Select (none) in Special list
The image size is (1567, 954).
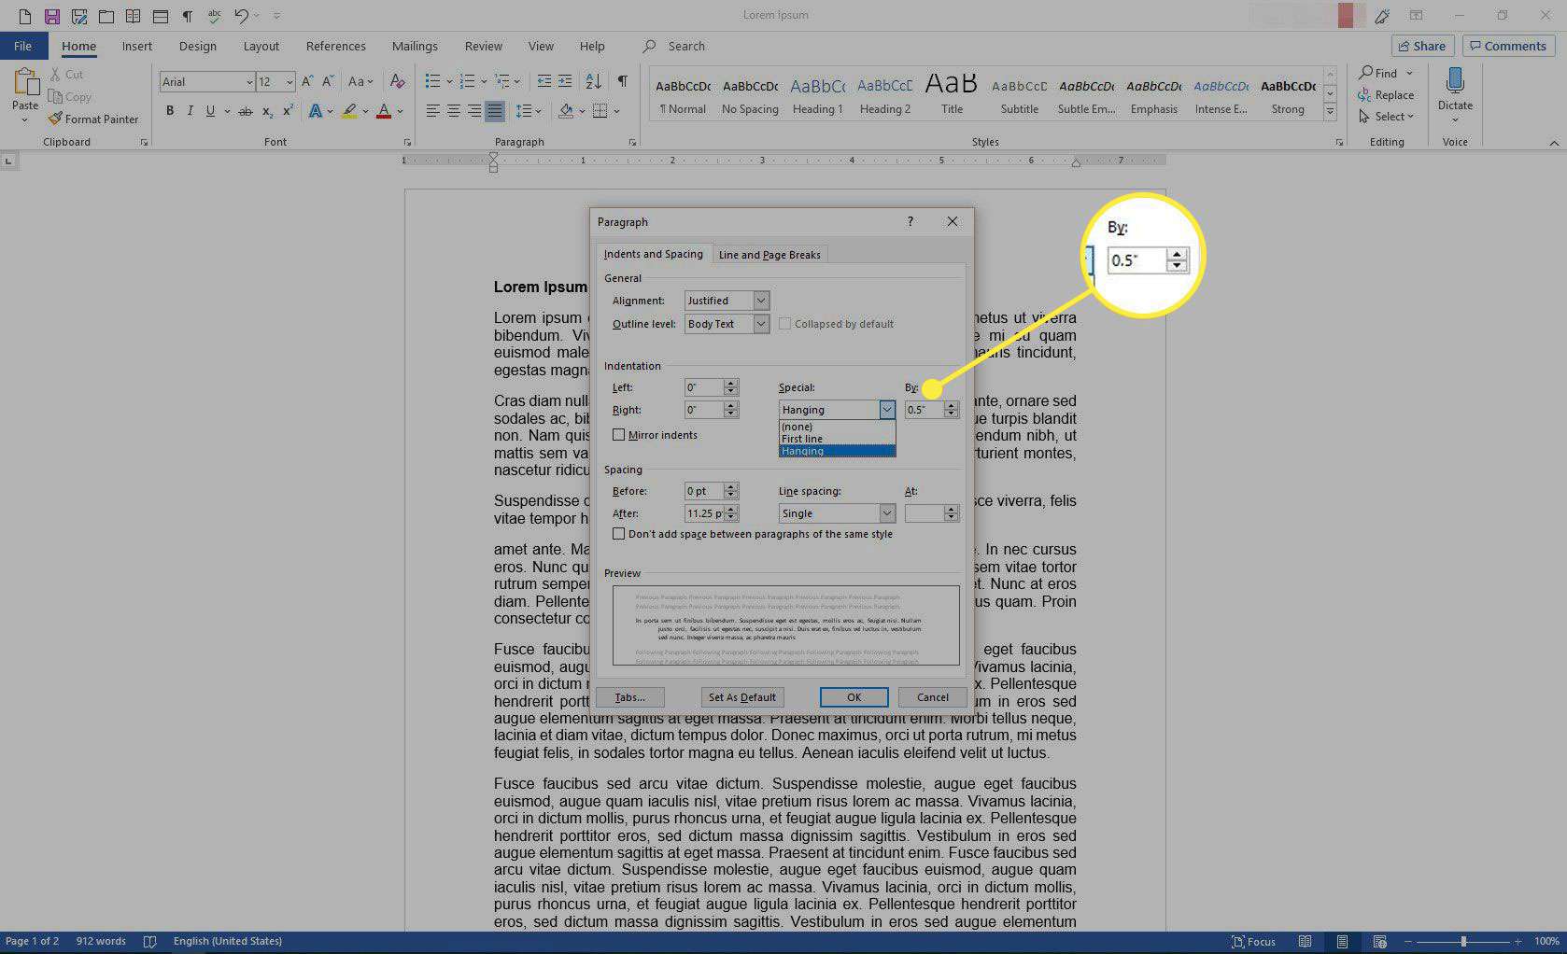(837, 427)
